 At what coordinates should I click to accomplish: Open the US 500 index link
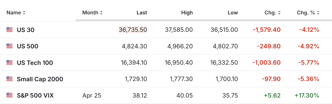[x=28, y=46]
